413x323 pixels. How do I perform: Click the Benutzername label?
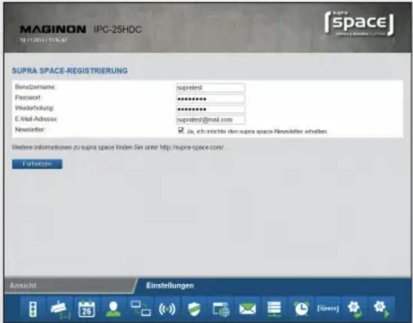point(35,87)
